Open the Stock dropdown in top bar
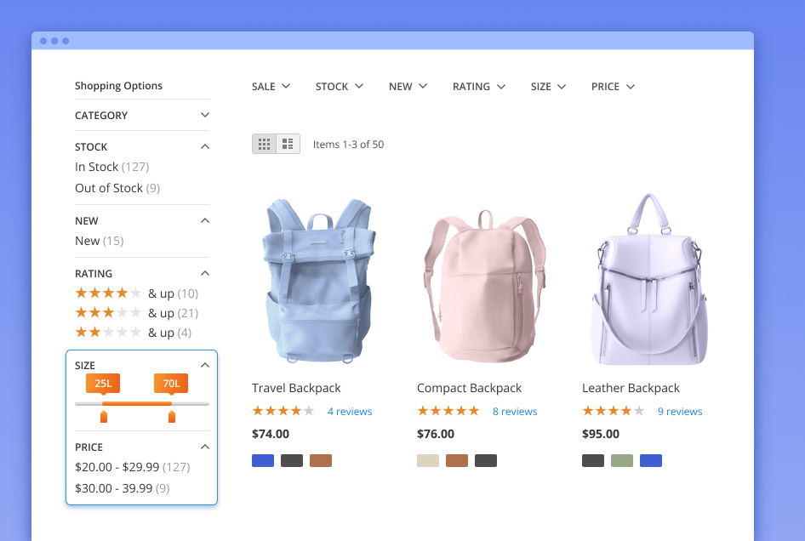The height and width of the screenshot is (541, 805). tap(339, 87)
